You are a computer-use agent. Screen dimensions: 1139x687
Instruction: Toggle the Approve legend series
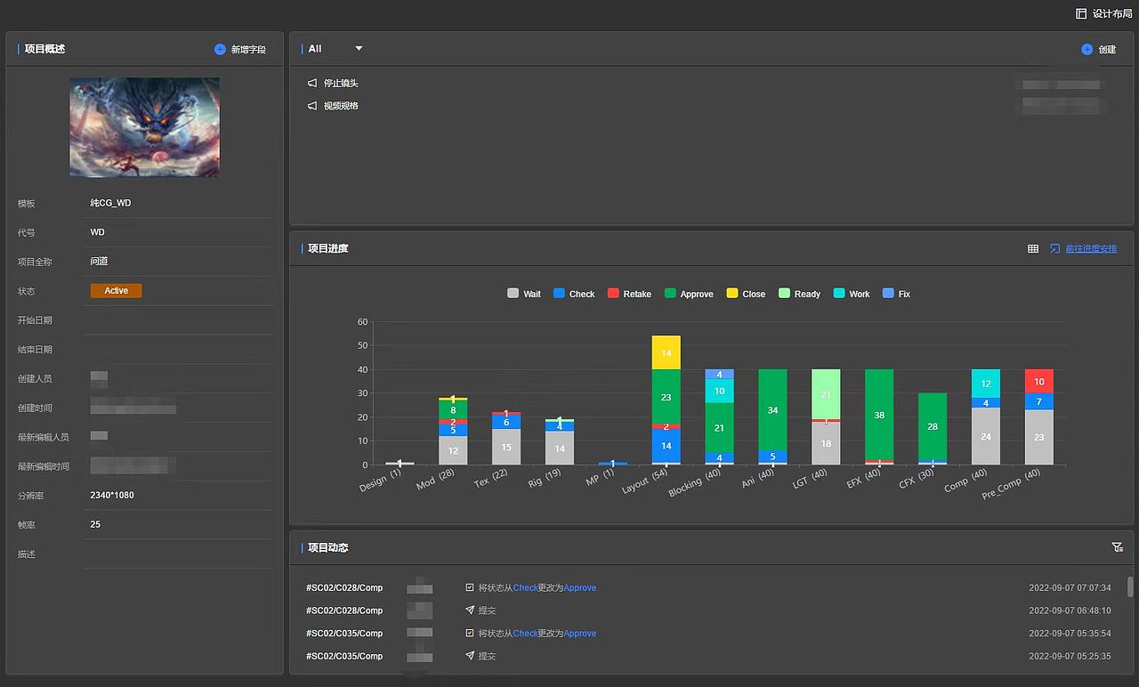point(689,294)
